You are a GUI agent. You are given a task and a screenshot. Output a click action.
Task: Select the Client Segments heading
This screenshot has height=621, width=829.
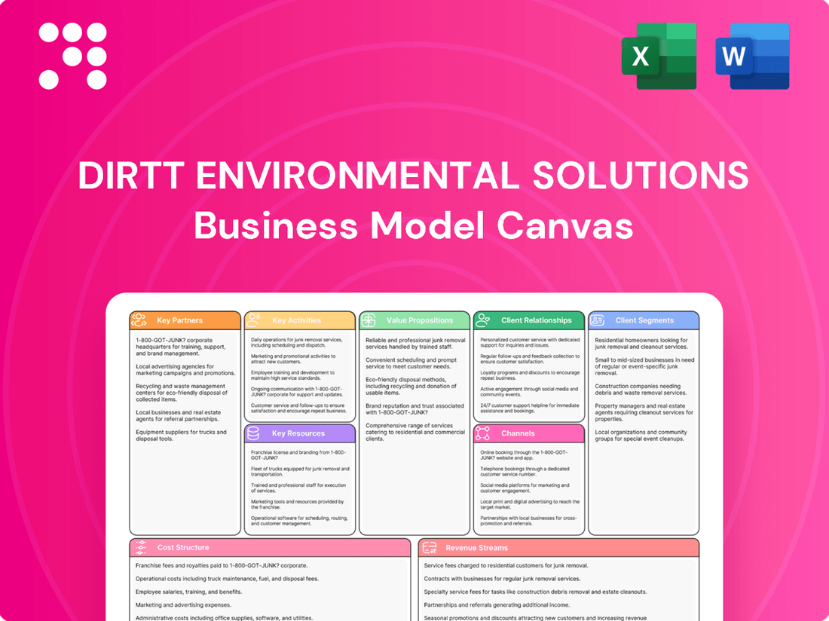click(x=644, y=320)
